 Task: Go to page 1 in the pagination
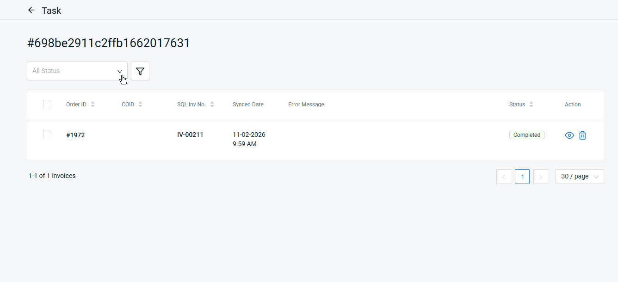pyautogui.click(x=522, y=177)
